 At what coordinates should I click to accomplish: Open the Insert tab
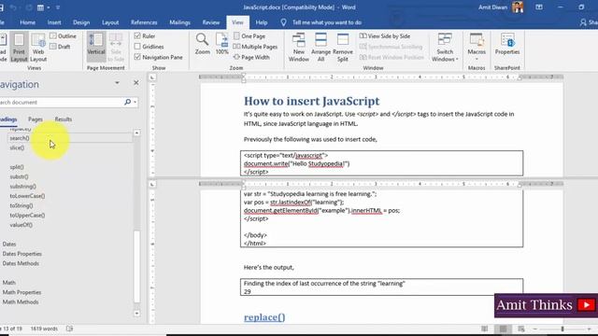(54, 22)
